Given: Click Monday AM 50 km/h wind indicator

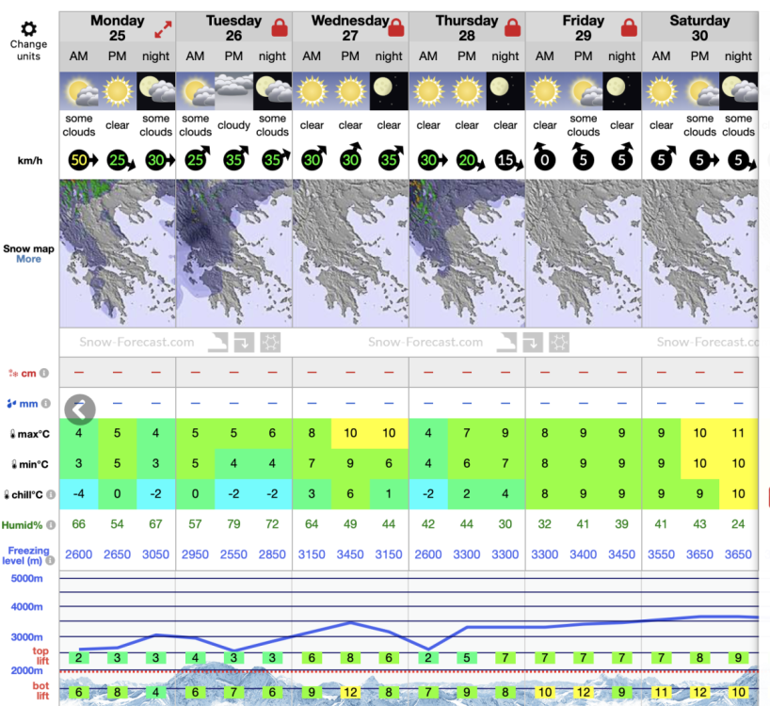Looking at the screenshot, I should [79, 161].
